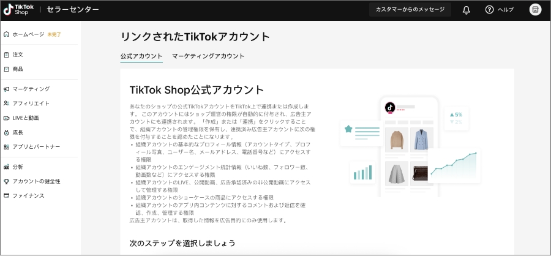Click the gray skirt product thumbnail
Image resolution: width=551 pixels, height=256 pixels.
[x=396, y=173]
